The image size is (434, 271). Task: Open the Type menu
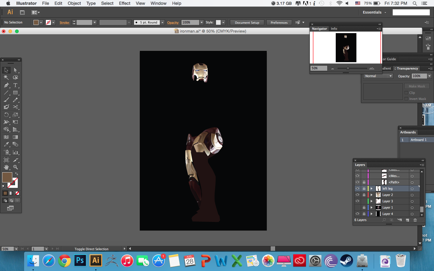point(91,3)
